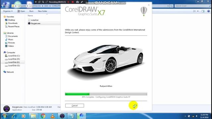The width and height of the screenshot is (212, 119).
Task: Open File Explorer from taskbar
Action: (33, 116)
